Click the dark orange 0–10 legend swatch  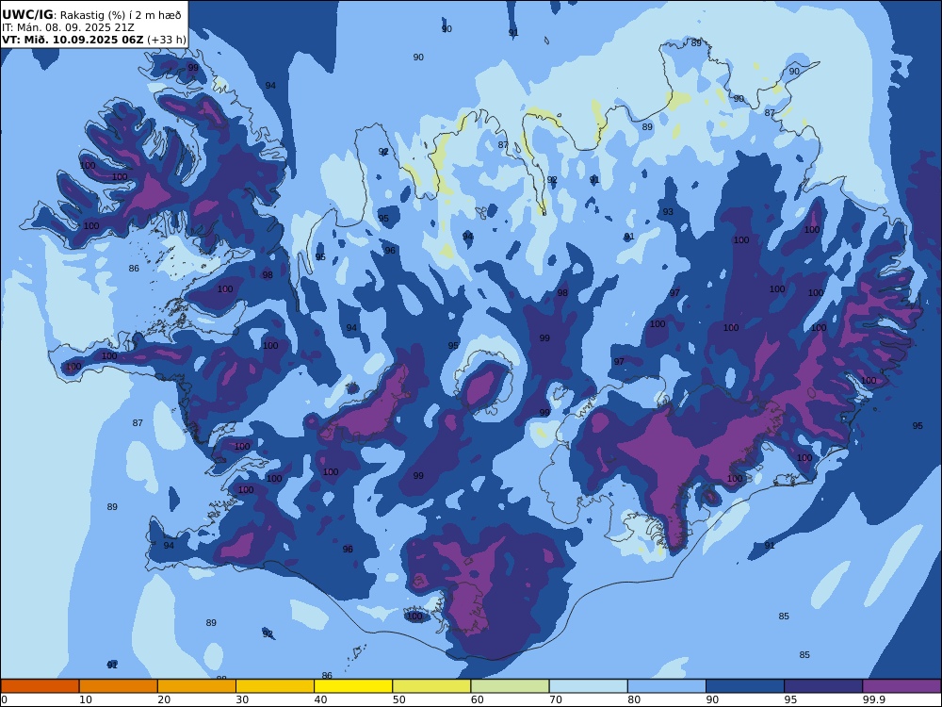[x=40, y=686]
